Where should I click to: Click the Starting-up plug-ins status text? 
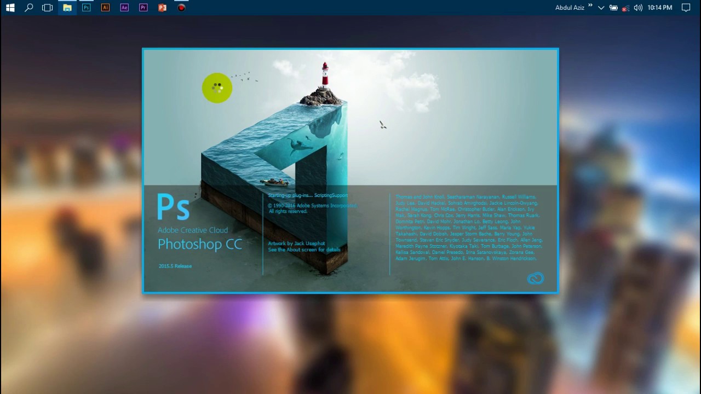[308, 195]
